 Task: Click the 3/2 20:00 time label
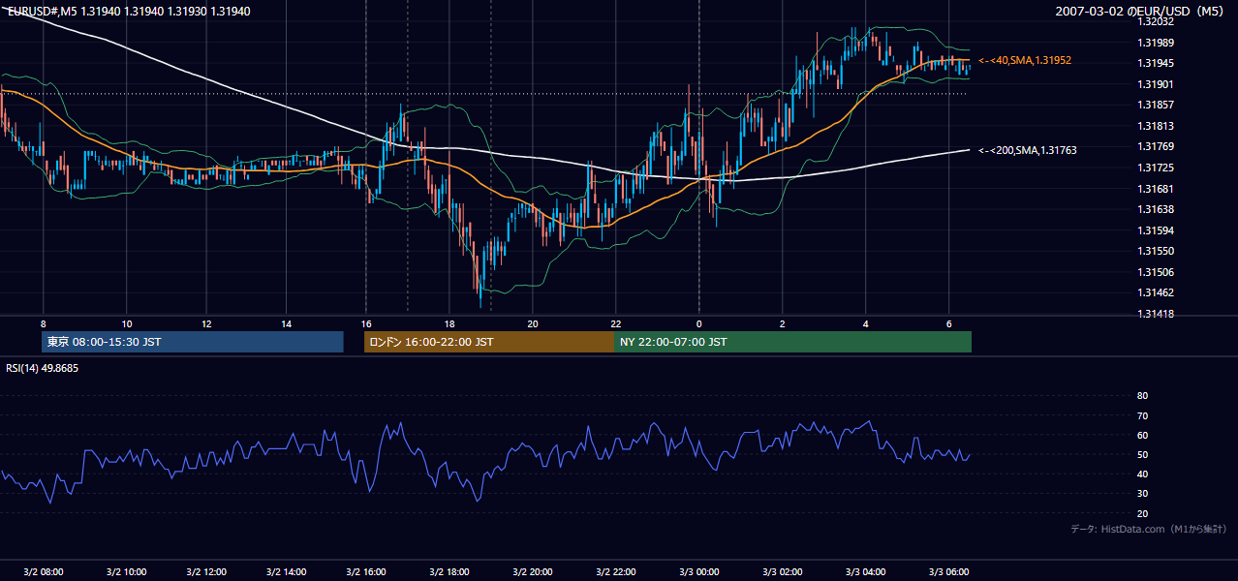[533, 571]
